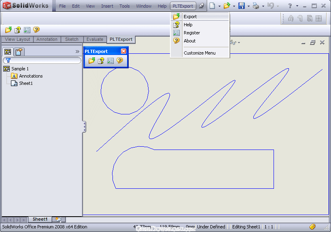Close the floating PLTExport toolbar

(124, 51)
